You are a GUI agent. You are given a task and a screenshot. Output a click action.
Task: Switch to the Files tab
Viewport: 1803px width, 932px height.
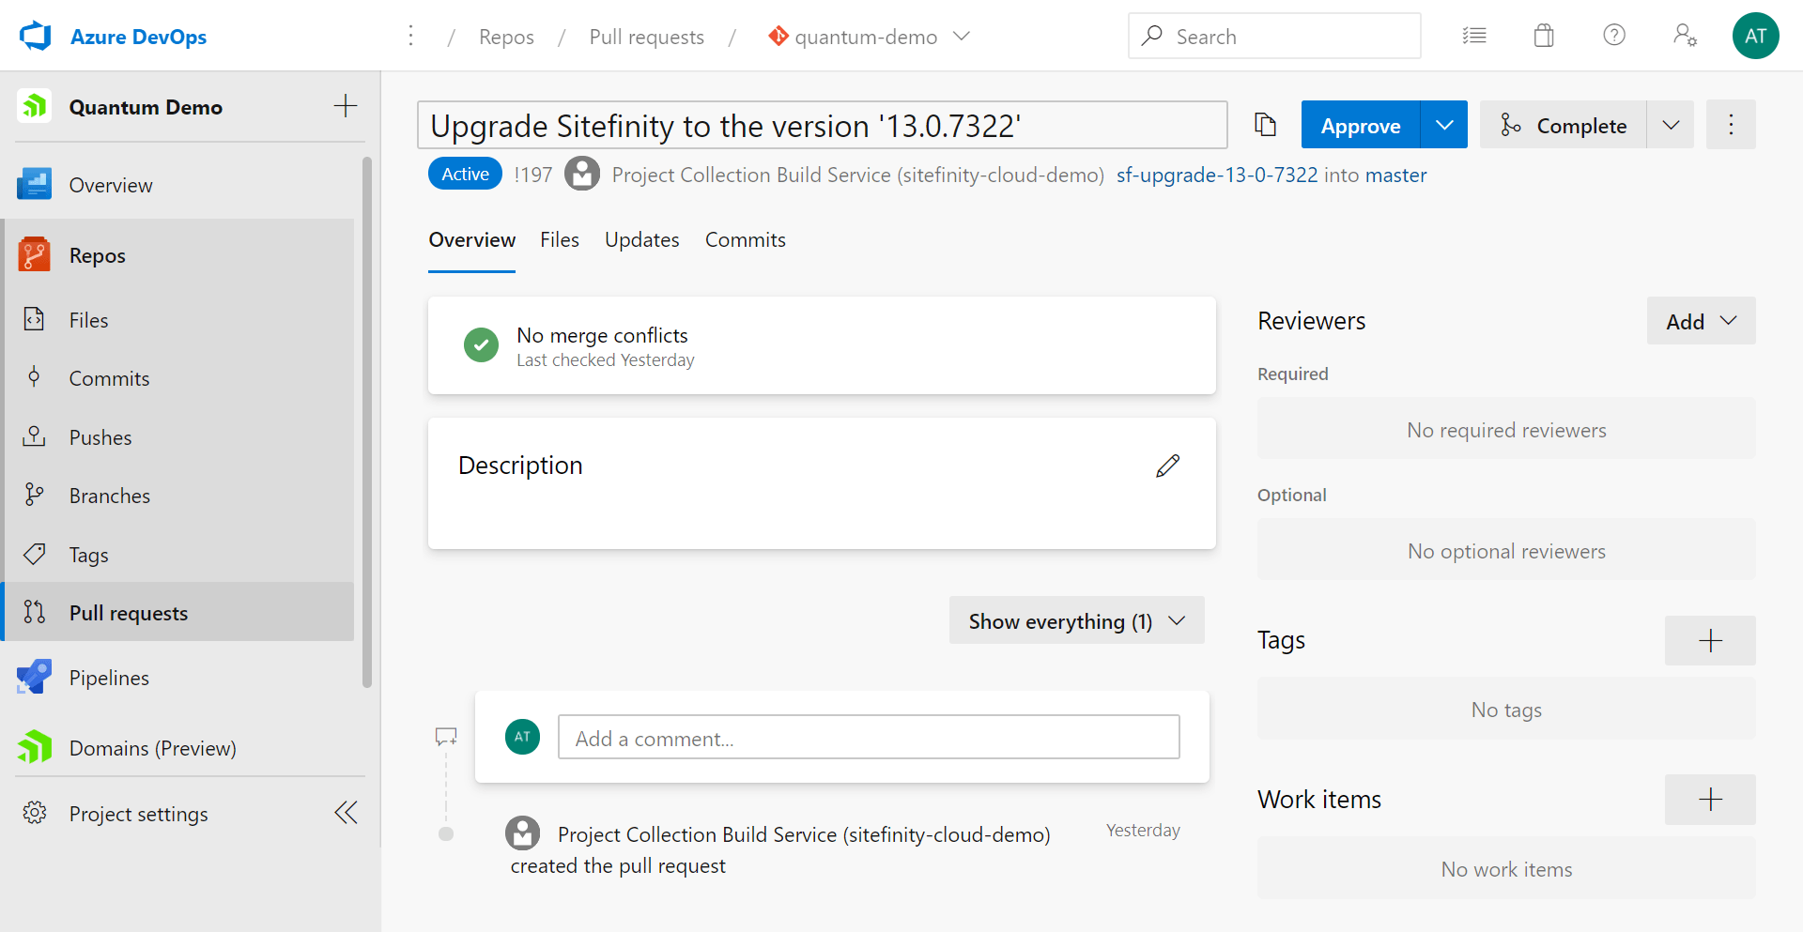(x=559, y=240)
